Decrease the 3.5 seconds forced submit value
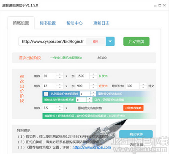The width and height of the screenshot is (169, 154). pos(60,110)
